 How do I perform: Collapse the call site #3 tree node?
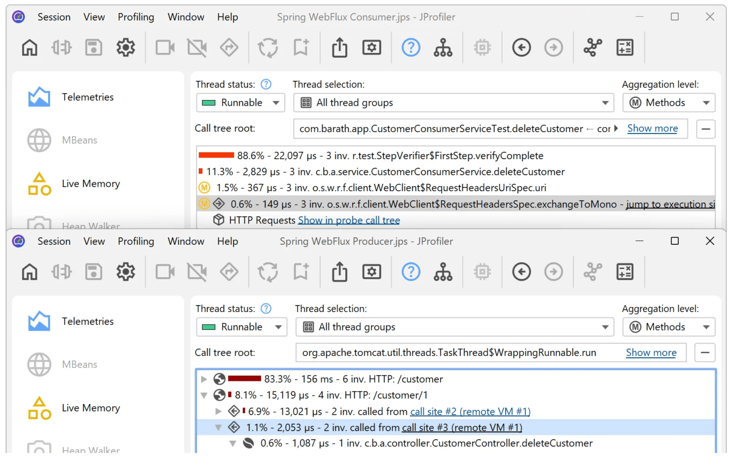tap(218, 428)
